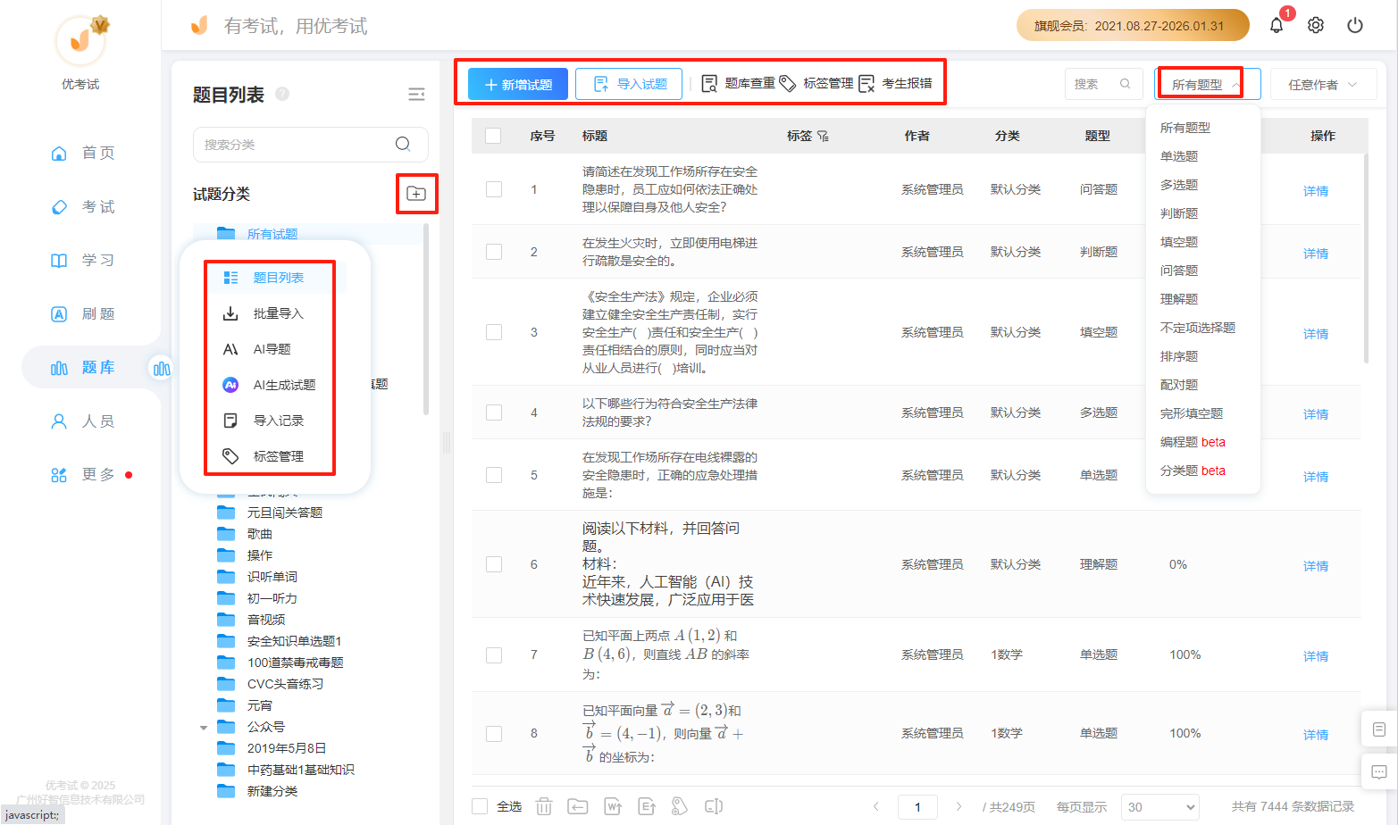Image resolution: width=1398 pixels, height=825 pixels.
Task: Click the add category folder icon
Action: click(x=416, y=193)
